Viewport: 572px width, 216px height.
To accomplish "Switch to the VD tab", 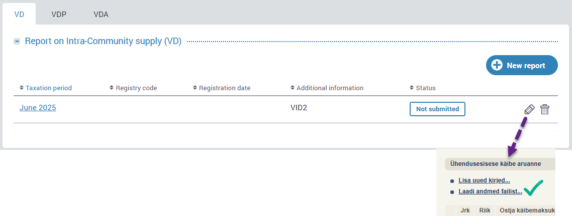I will [19, 14].
